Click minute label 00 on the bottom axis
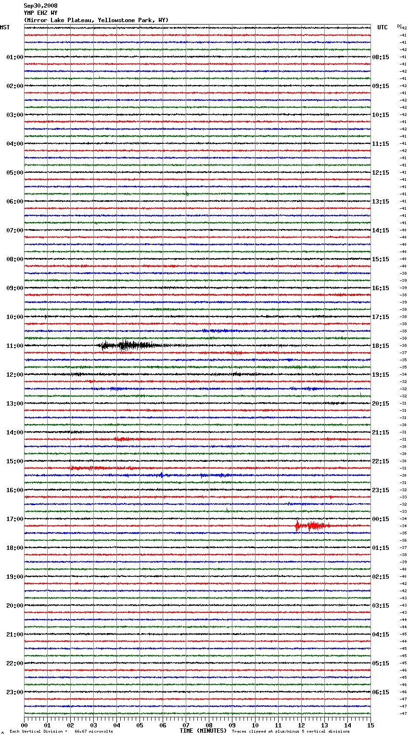Screen dimensions: 409x738 tap(24, 725)
